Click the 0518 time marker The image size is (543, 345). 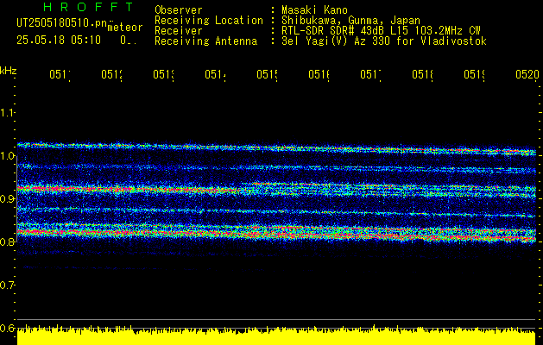tap(422, 74)
